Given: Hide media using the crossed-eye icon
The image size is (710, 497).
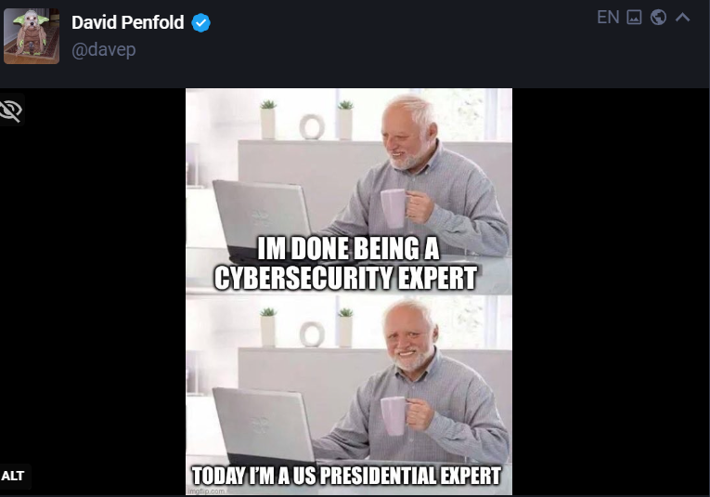Looking at the screenshot, I should point(11,111).
